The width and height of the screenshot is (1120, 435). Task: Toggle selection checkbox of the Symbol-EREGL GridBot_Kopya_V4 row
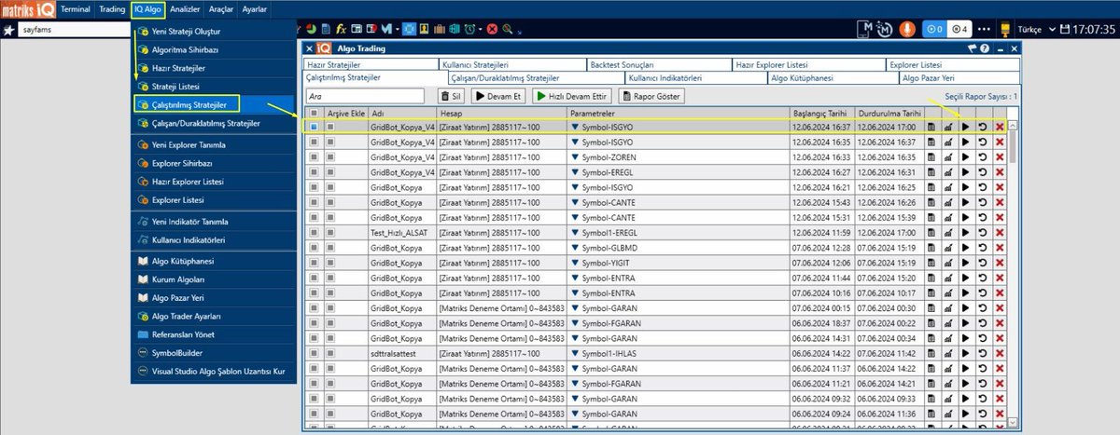314,171
